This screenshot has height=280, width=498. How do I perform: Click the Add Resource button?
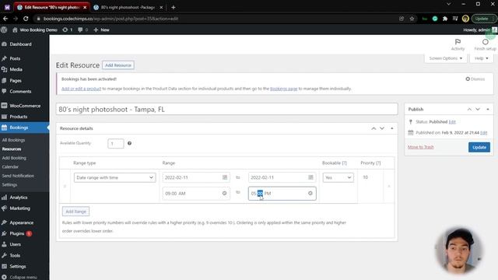point(118,65)
